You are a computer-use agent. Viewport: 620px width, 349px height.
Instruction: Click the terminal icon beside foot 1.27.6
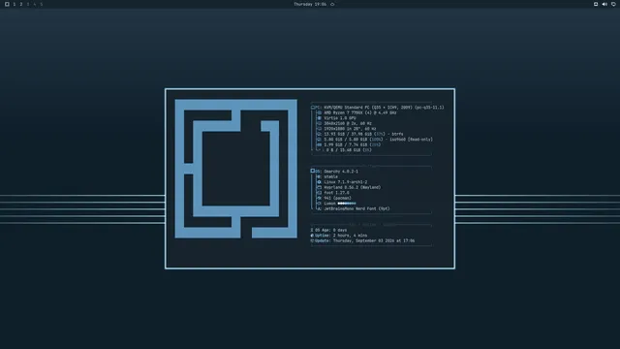[319, 193]
